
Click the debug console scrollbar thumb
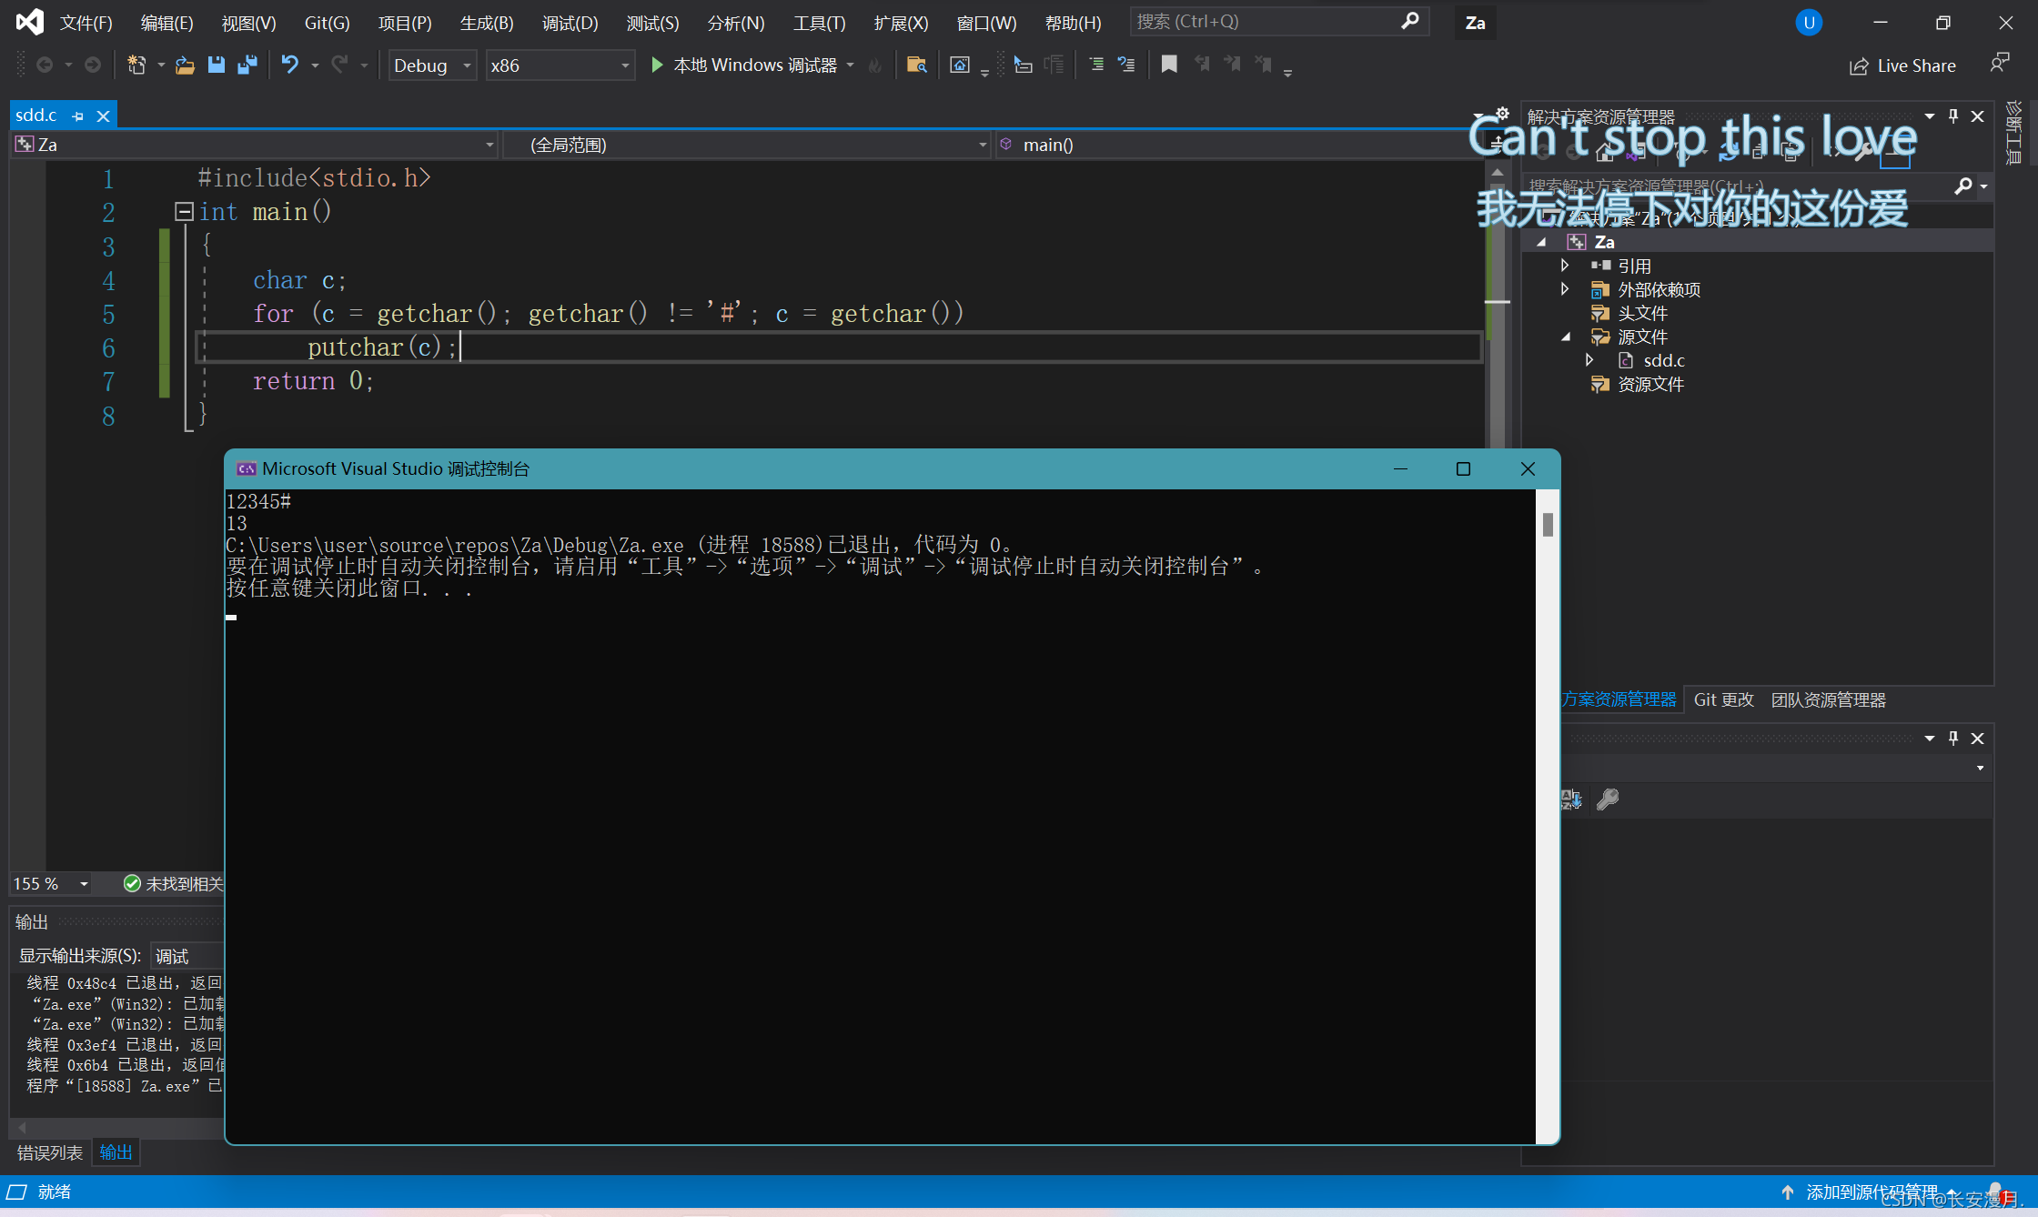[1548, 525]
